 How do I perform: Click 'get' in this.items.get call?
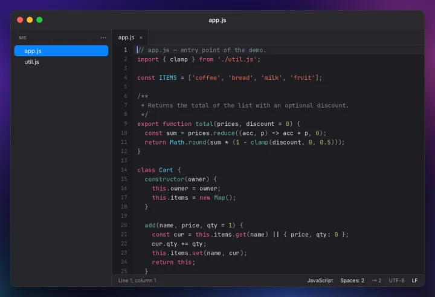click(241, 235)
